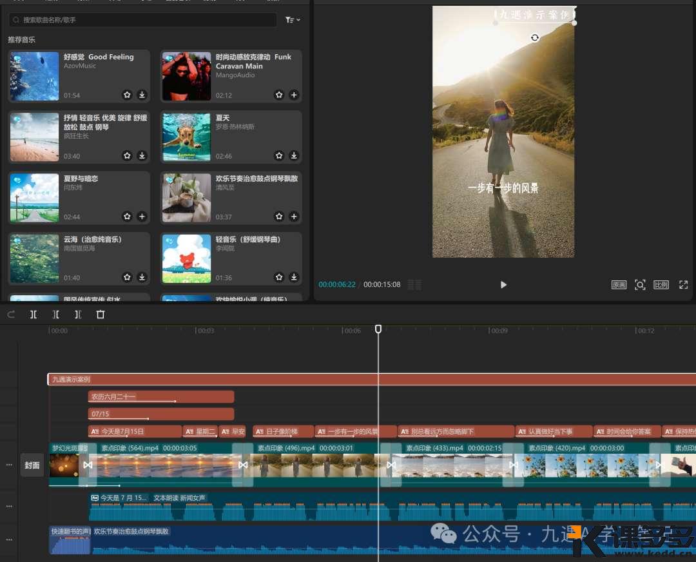Screen dimensions: 696x562
Task: Add Funk Caravan Main track to timeline
Action: 294,95
